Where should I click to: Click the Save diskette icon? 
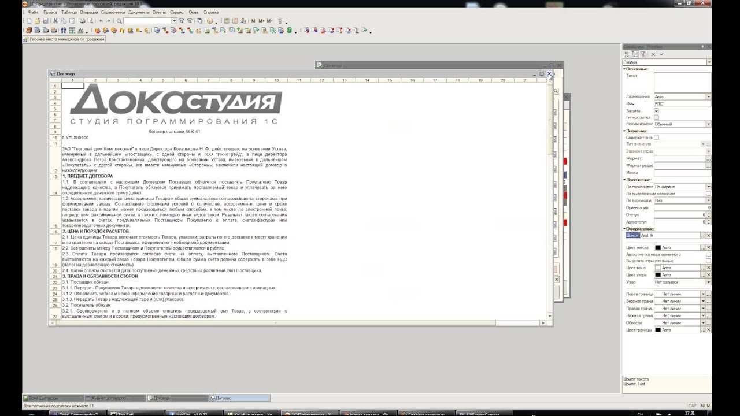pyautogui.click(x=45, y=21)
